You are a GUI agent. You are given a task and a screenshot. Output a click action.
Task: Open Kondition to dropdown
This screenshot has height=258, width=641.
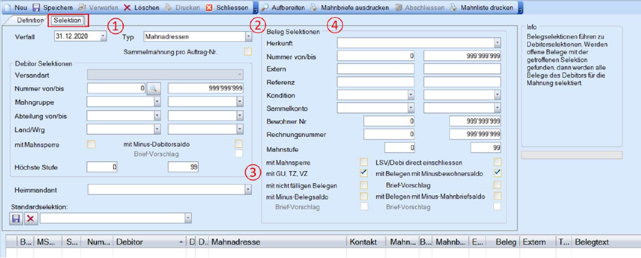point(497,95)
